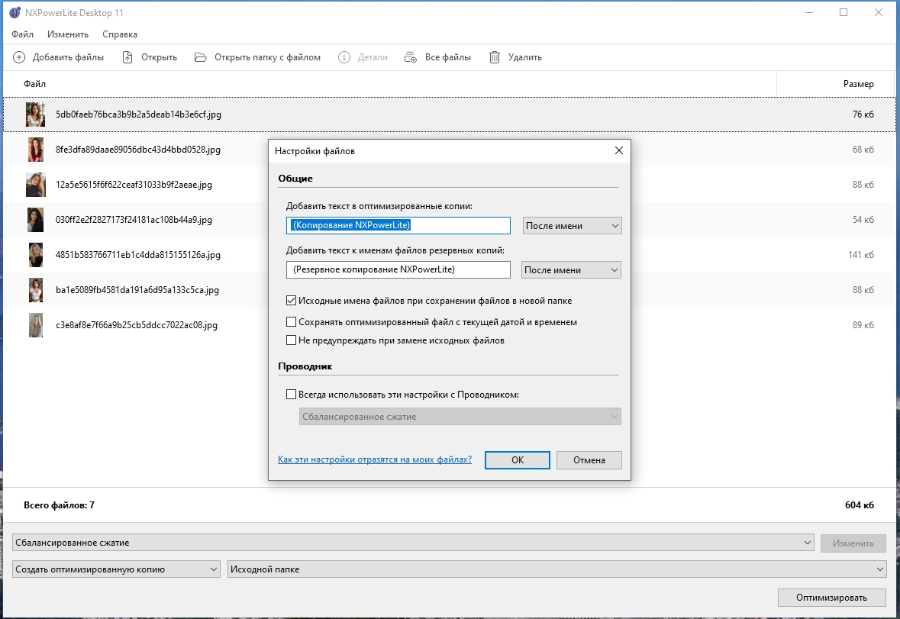The image size is (900, 619).
Task: Select file name 5db0faeb76bca3b9b2a5deab14b3e6cf.jpg
Action: click(x=138, y=114)
